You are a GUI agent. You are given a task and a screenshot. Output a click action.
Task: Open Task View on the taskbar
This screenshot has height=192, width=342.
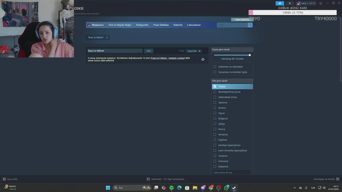pos(156,188)
